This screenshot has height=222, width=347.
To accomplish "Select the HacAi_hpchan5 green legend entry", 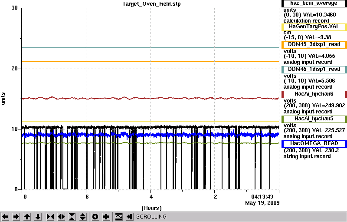I will coord(314,119).
